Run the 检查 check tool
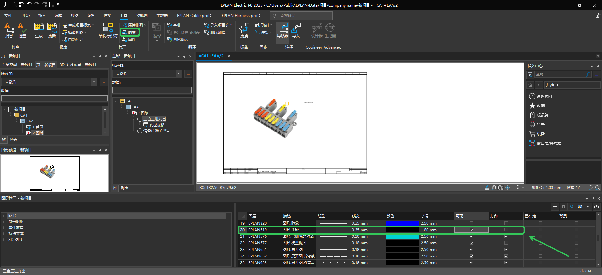This screenshot has height=275, width=602. tap(22, 30)
